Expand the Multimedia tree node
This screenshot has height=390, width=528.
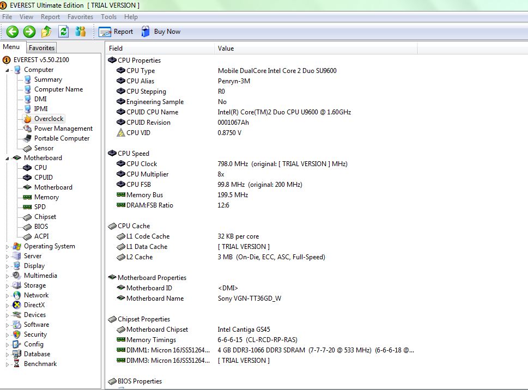pos(7,276)
